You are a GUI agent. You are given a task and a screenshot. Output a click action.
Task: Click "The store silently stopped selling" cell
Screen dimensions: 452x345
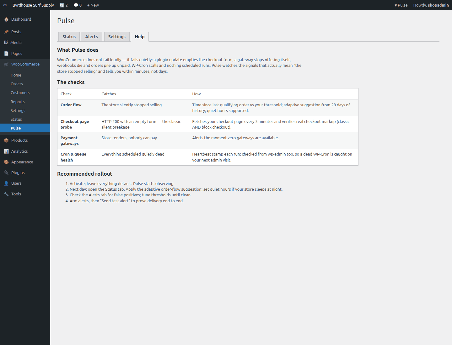[x=132, y=105]
